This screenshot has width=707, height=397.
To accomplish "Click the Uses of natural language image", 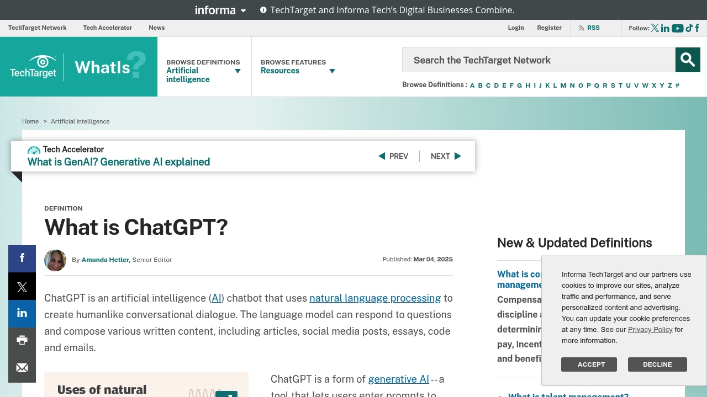I will (x=146, y=384).
